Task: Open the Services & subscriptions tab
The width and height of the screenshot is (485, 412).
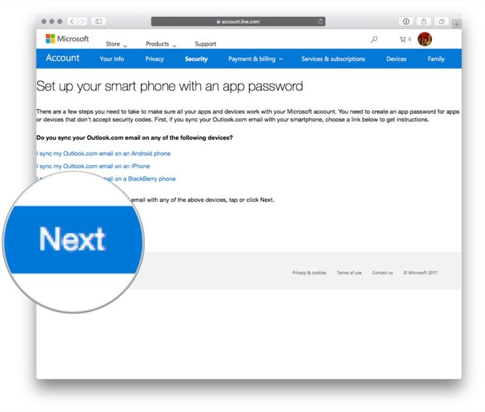Action: [x=333, y=59]
